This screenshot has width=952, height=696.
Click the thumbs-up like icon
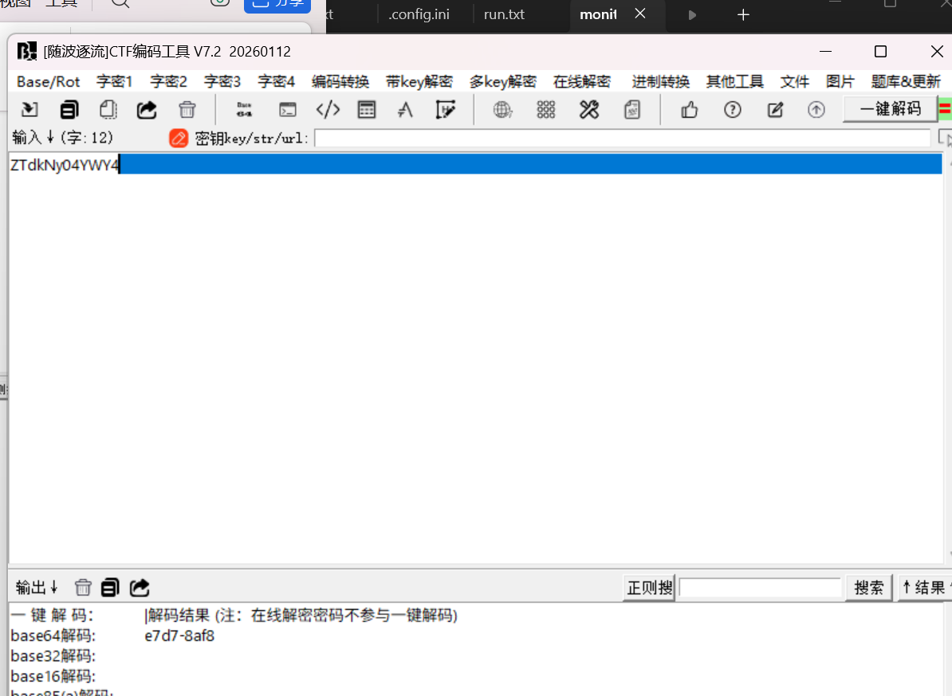tap(689, 110)
